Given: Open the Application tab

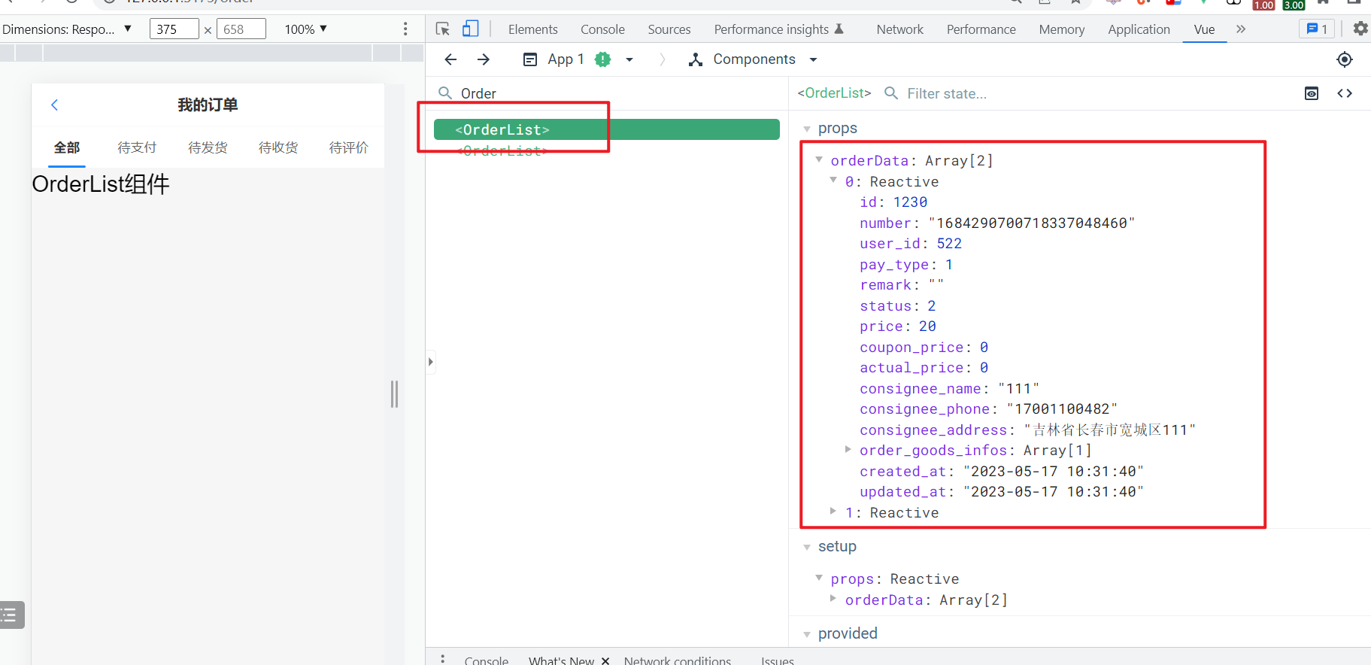Looking at the screenshot, I should tap(1139, 29).
